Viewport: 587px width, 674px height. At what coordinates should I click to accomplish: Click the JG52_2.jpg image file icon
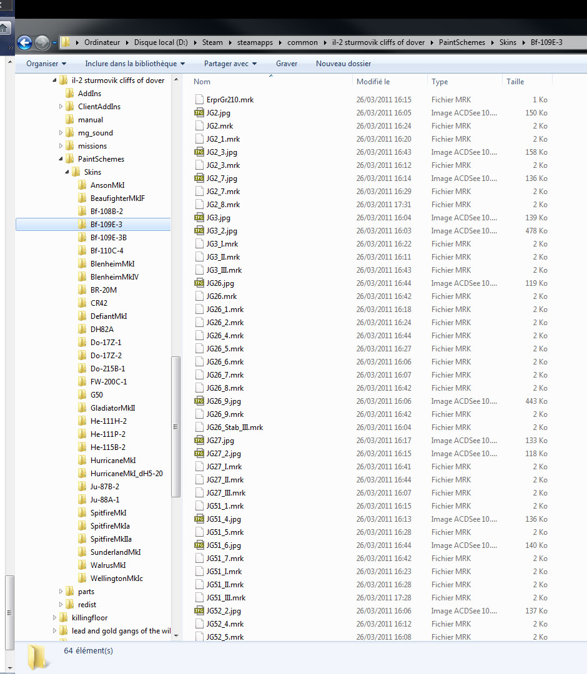click(199, 611)
